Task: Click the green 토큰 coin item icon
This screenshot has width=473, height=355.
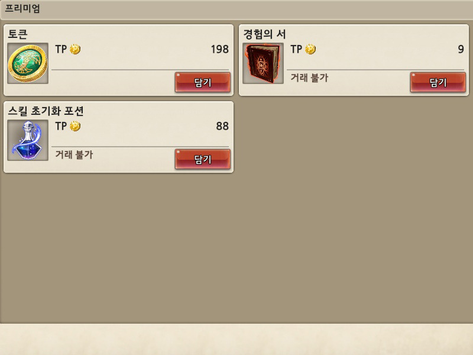Action: 28,63
